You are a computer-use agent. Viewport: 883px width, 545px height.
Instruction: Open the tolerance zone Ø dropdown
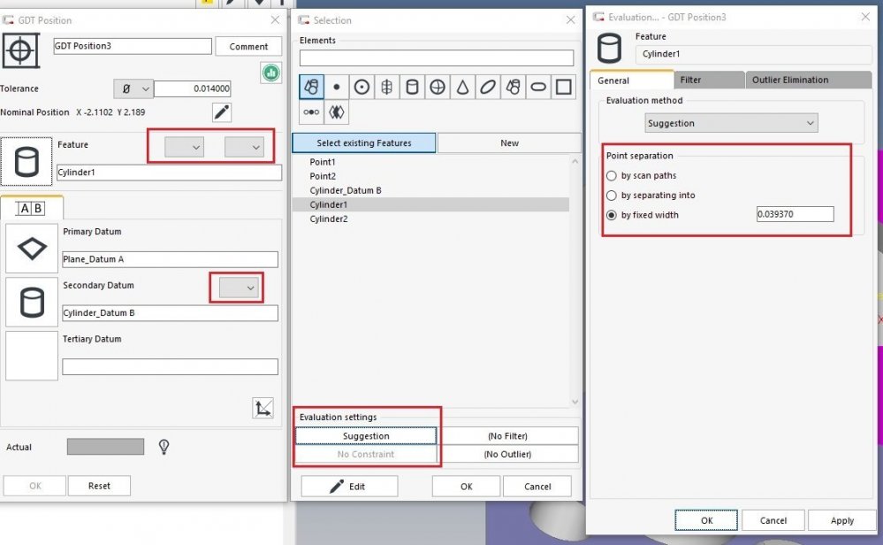tap(133, 89)
